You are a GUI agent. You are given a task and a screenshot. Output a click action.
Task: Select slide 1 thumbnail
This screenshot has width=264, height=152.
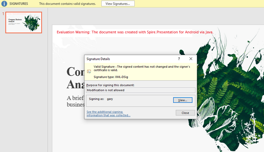click(23, 22)
